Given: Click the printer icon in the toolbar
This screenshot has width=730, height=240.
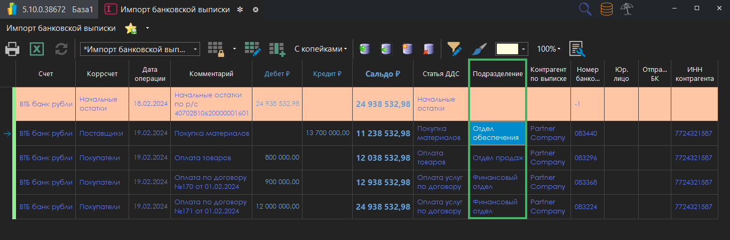Looking at the screenshot, I should click(x=13, y=49).
